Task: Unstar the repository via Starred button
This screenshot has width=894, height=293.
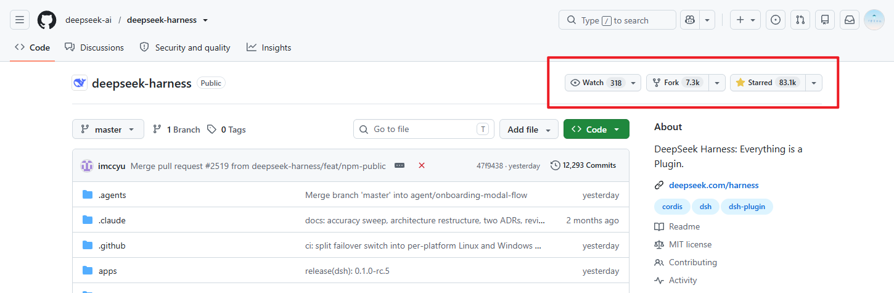Action: (x=768, y=83)
